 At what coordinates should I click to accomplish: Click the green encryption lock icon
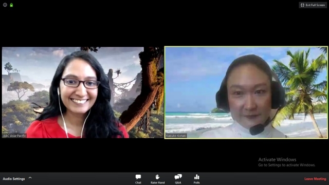[11, 5]
